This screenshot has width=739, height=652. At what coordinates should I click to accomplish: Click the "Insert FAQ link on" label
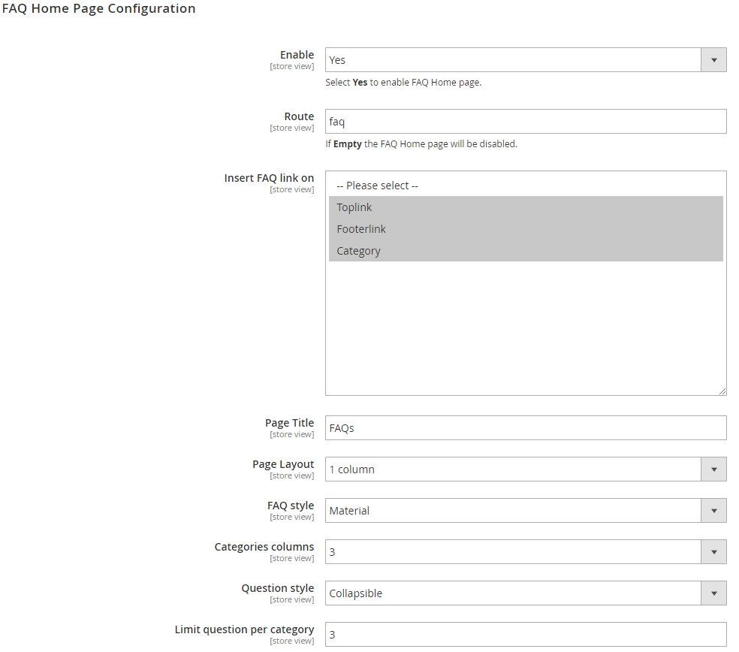[269, 178]
